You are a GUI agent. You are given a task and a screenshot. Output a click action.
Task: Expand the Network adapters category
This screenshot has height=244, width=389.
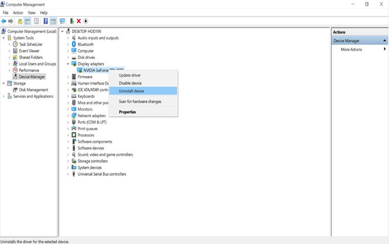coord(68,116)
